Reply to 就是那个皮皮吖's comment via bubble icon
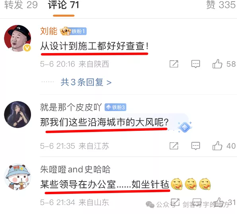This screenshot has width=237, height=214. 196,146
